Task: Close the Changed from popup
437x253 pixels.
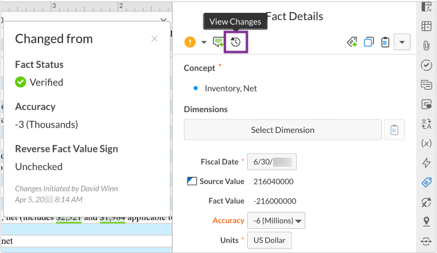Action: click(154, 39)
